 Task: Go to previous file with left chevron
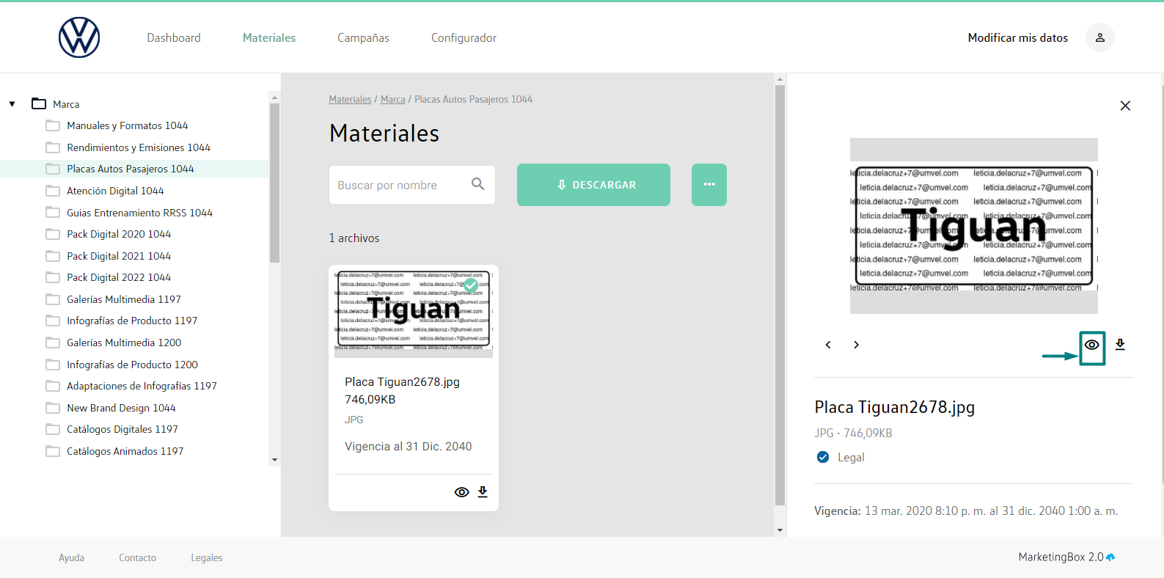[x=828, y=345]
